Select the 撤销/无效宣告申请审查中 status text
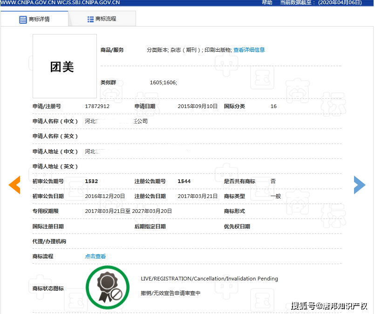This screenshot has width=375, height=314. (170, 293)
